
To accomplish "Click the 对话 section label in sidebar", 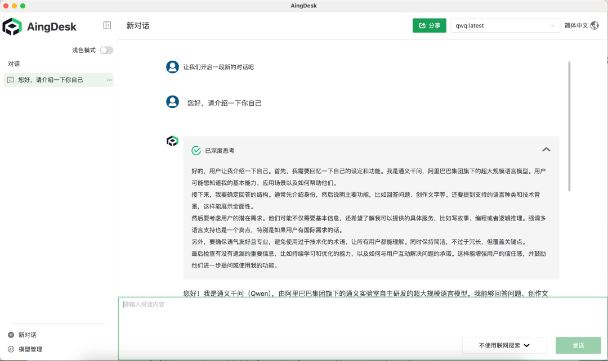I will (14, 64).
